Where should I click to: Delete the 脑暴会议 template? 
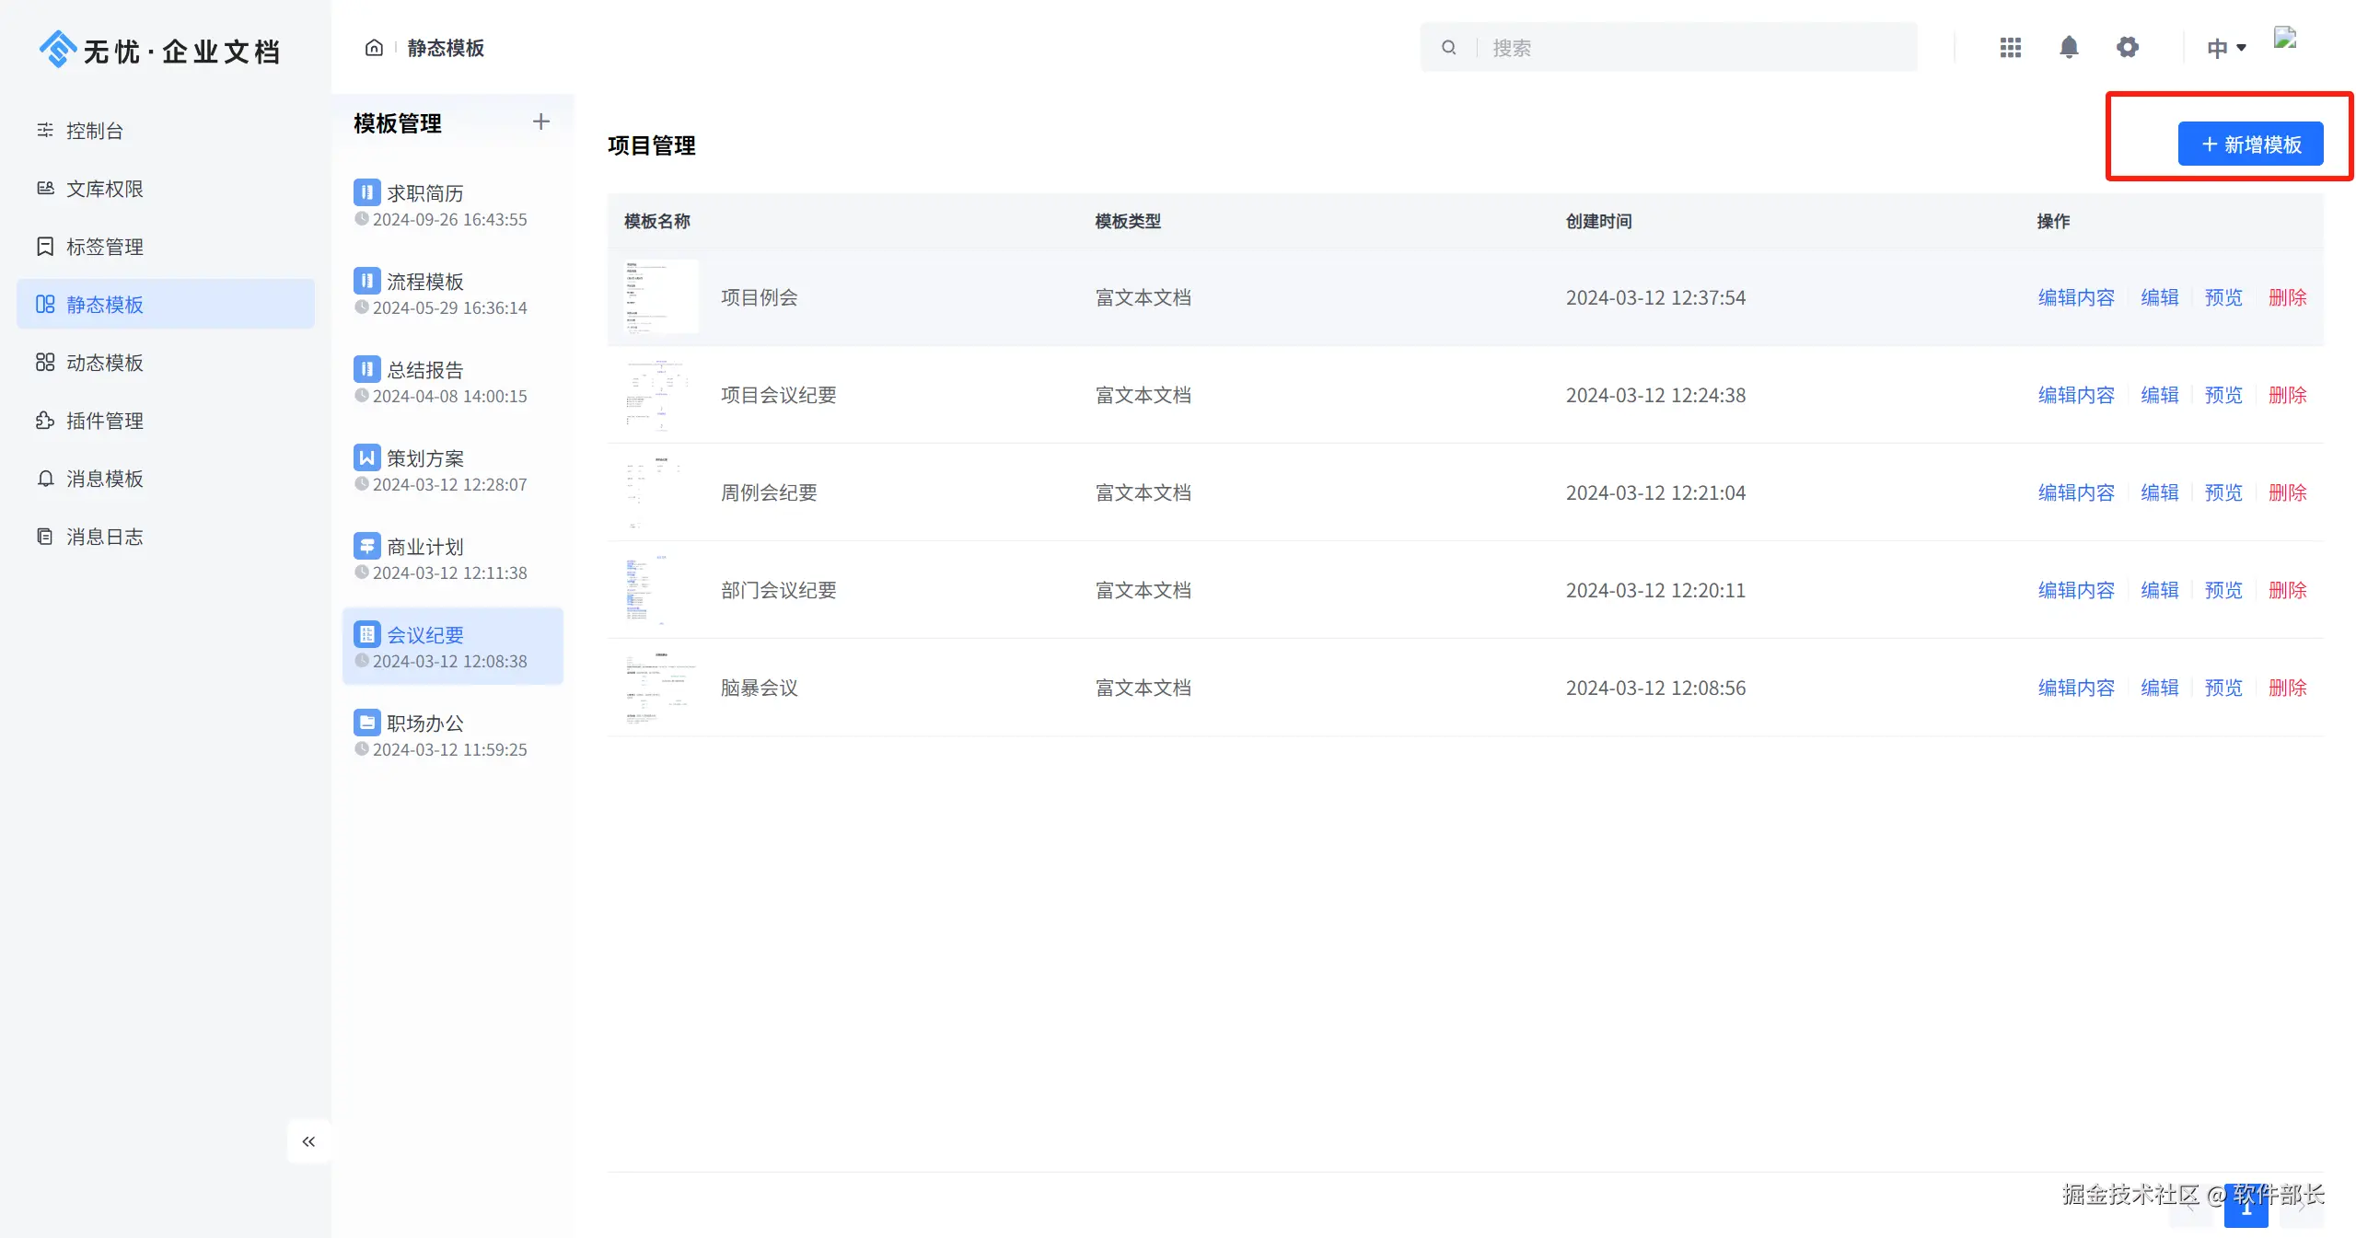pyautogui.click(x=2287, y=688)
